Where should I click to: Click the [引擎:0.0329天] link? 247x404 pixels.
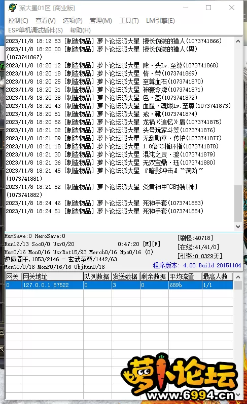(x=199, y=256)
